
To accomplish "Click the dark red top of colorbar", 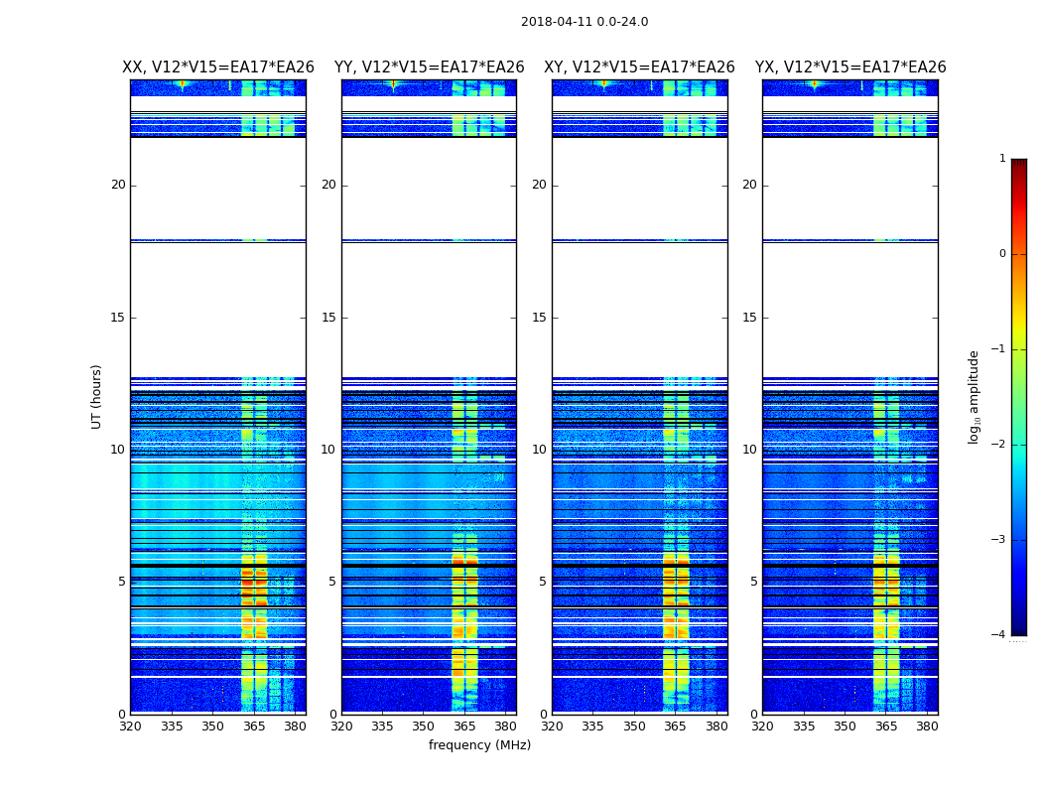I will 1018,165.
